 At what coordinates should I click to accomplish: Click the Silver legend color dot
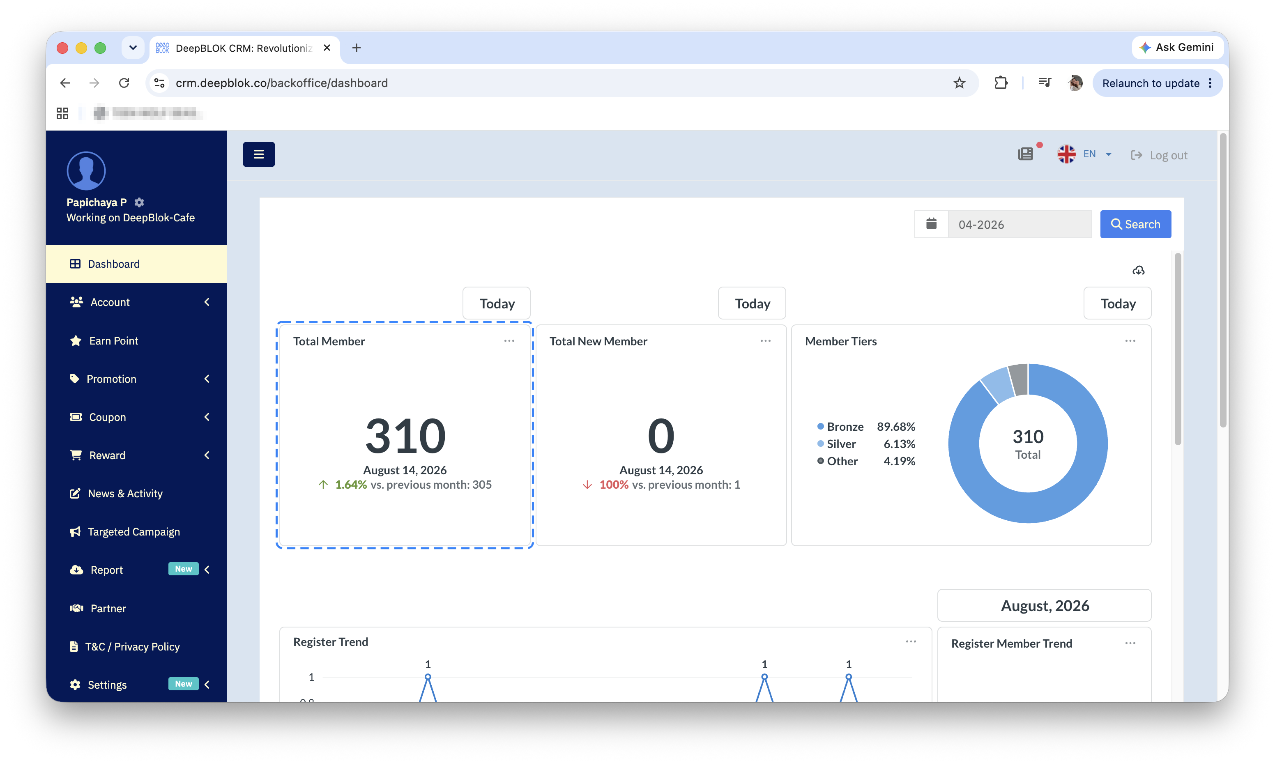[821, 443]
